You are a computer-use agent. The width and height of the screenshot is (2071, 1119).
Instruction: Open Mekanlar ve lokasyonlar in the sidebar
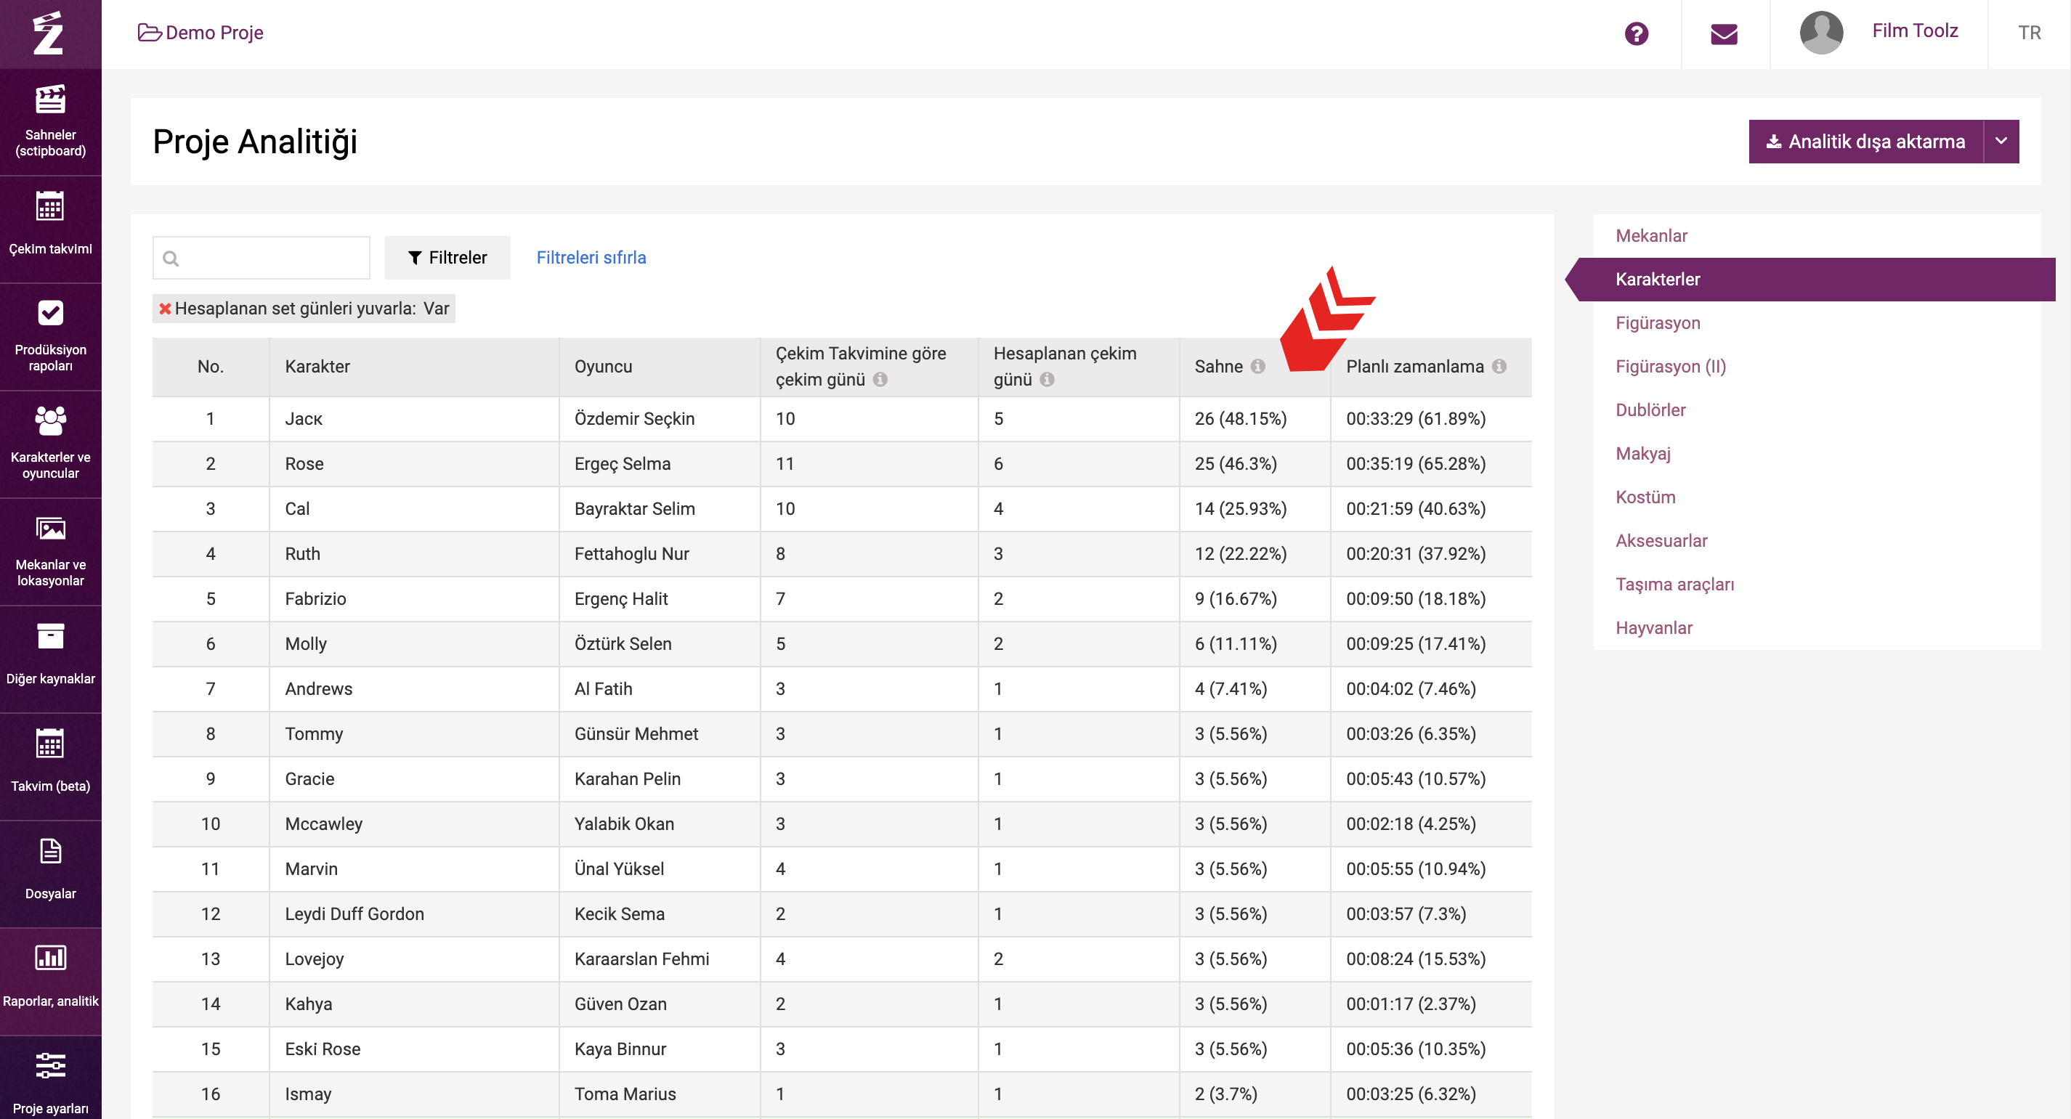coord(51,553)
